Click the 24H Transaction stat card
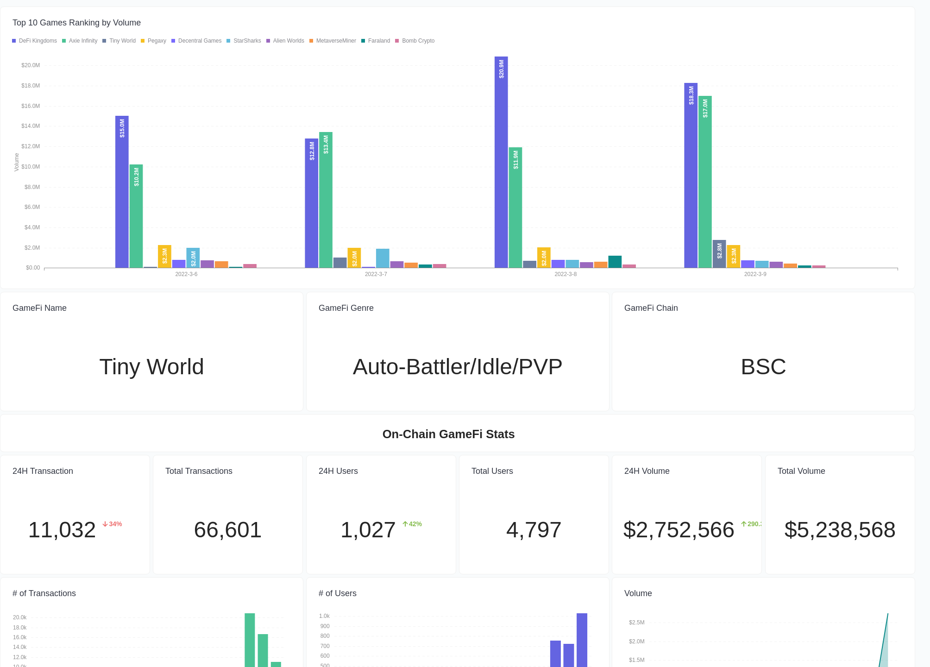Viewport: 930px width, 667px height. click(75, 514)
